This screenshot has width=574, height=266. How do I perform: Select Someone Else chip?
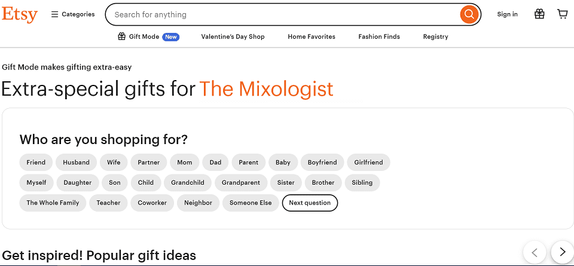pyautogui.click(x=251, y=203)
